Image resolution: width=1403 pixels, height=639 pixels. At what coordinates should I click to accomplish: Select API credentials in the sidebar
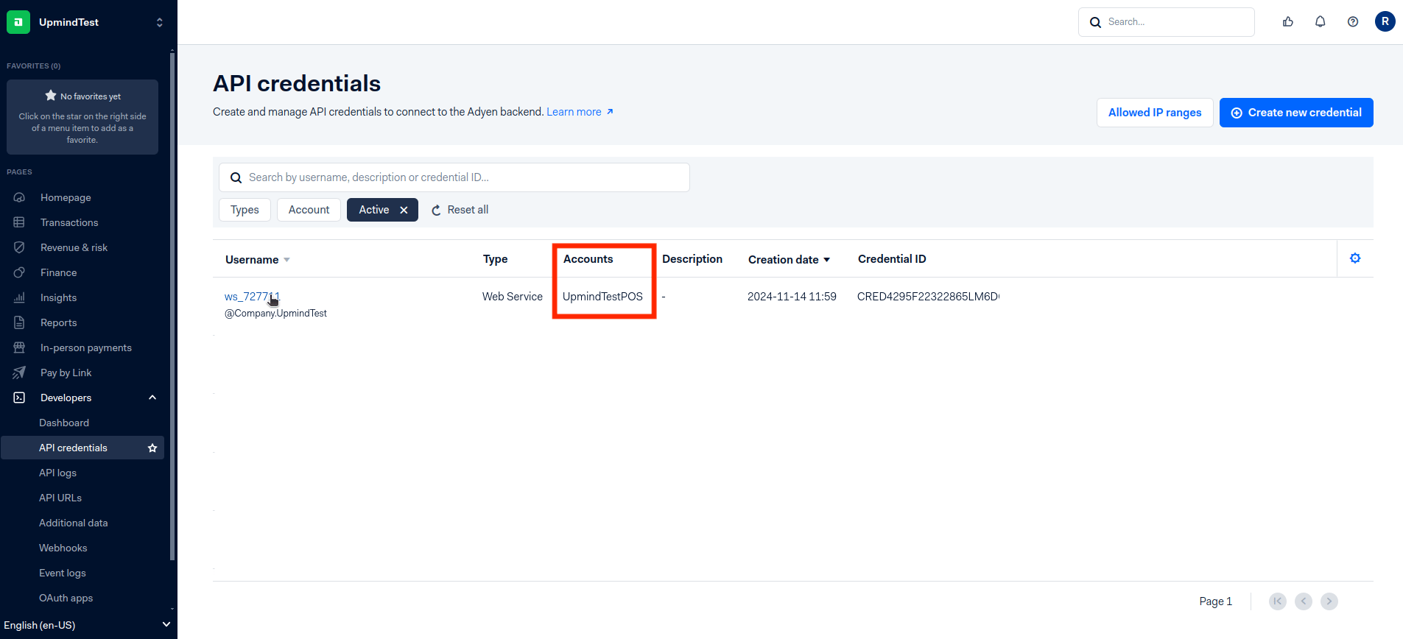73,448
